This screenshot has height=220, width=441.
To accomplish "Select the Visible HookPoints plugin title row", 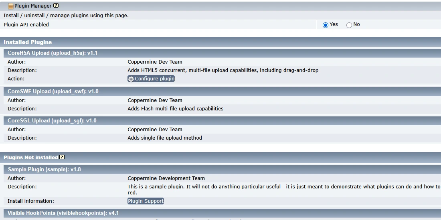I will [x=63, y=213].
